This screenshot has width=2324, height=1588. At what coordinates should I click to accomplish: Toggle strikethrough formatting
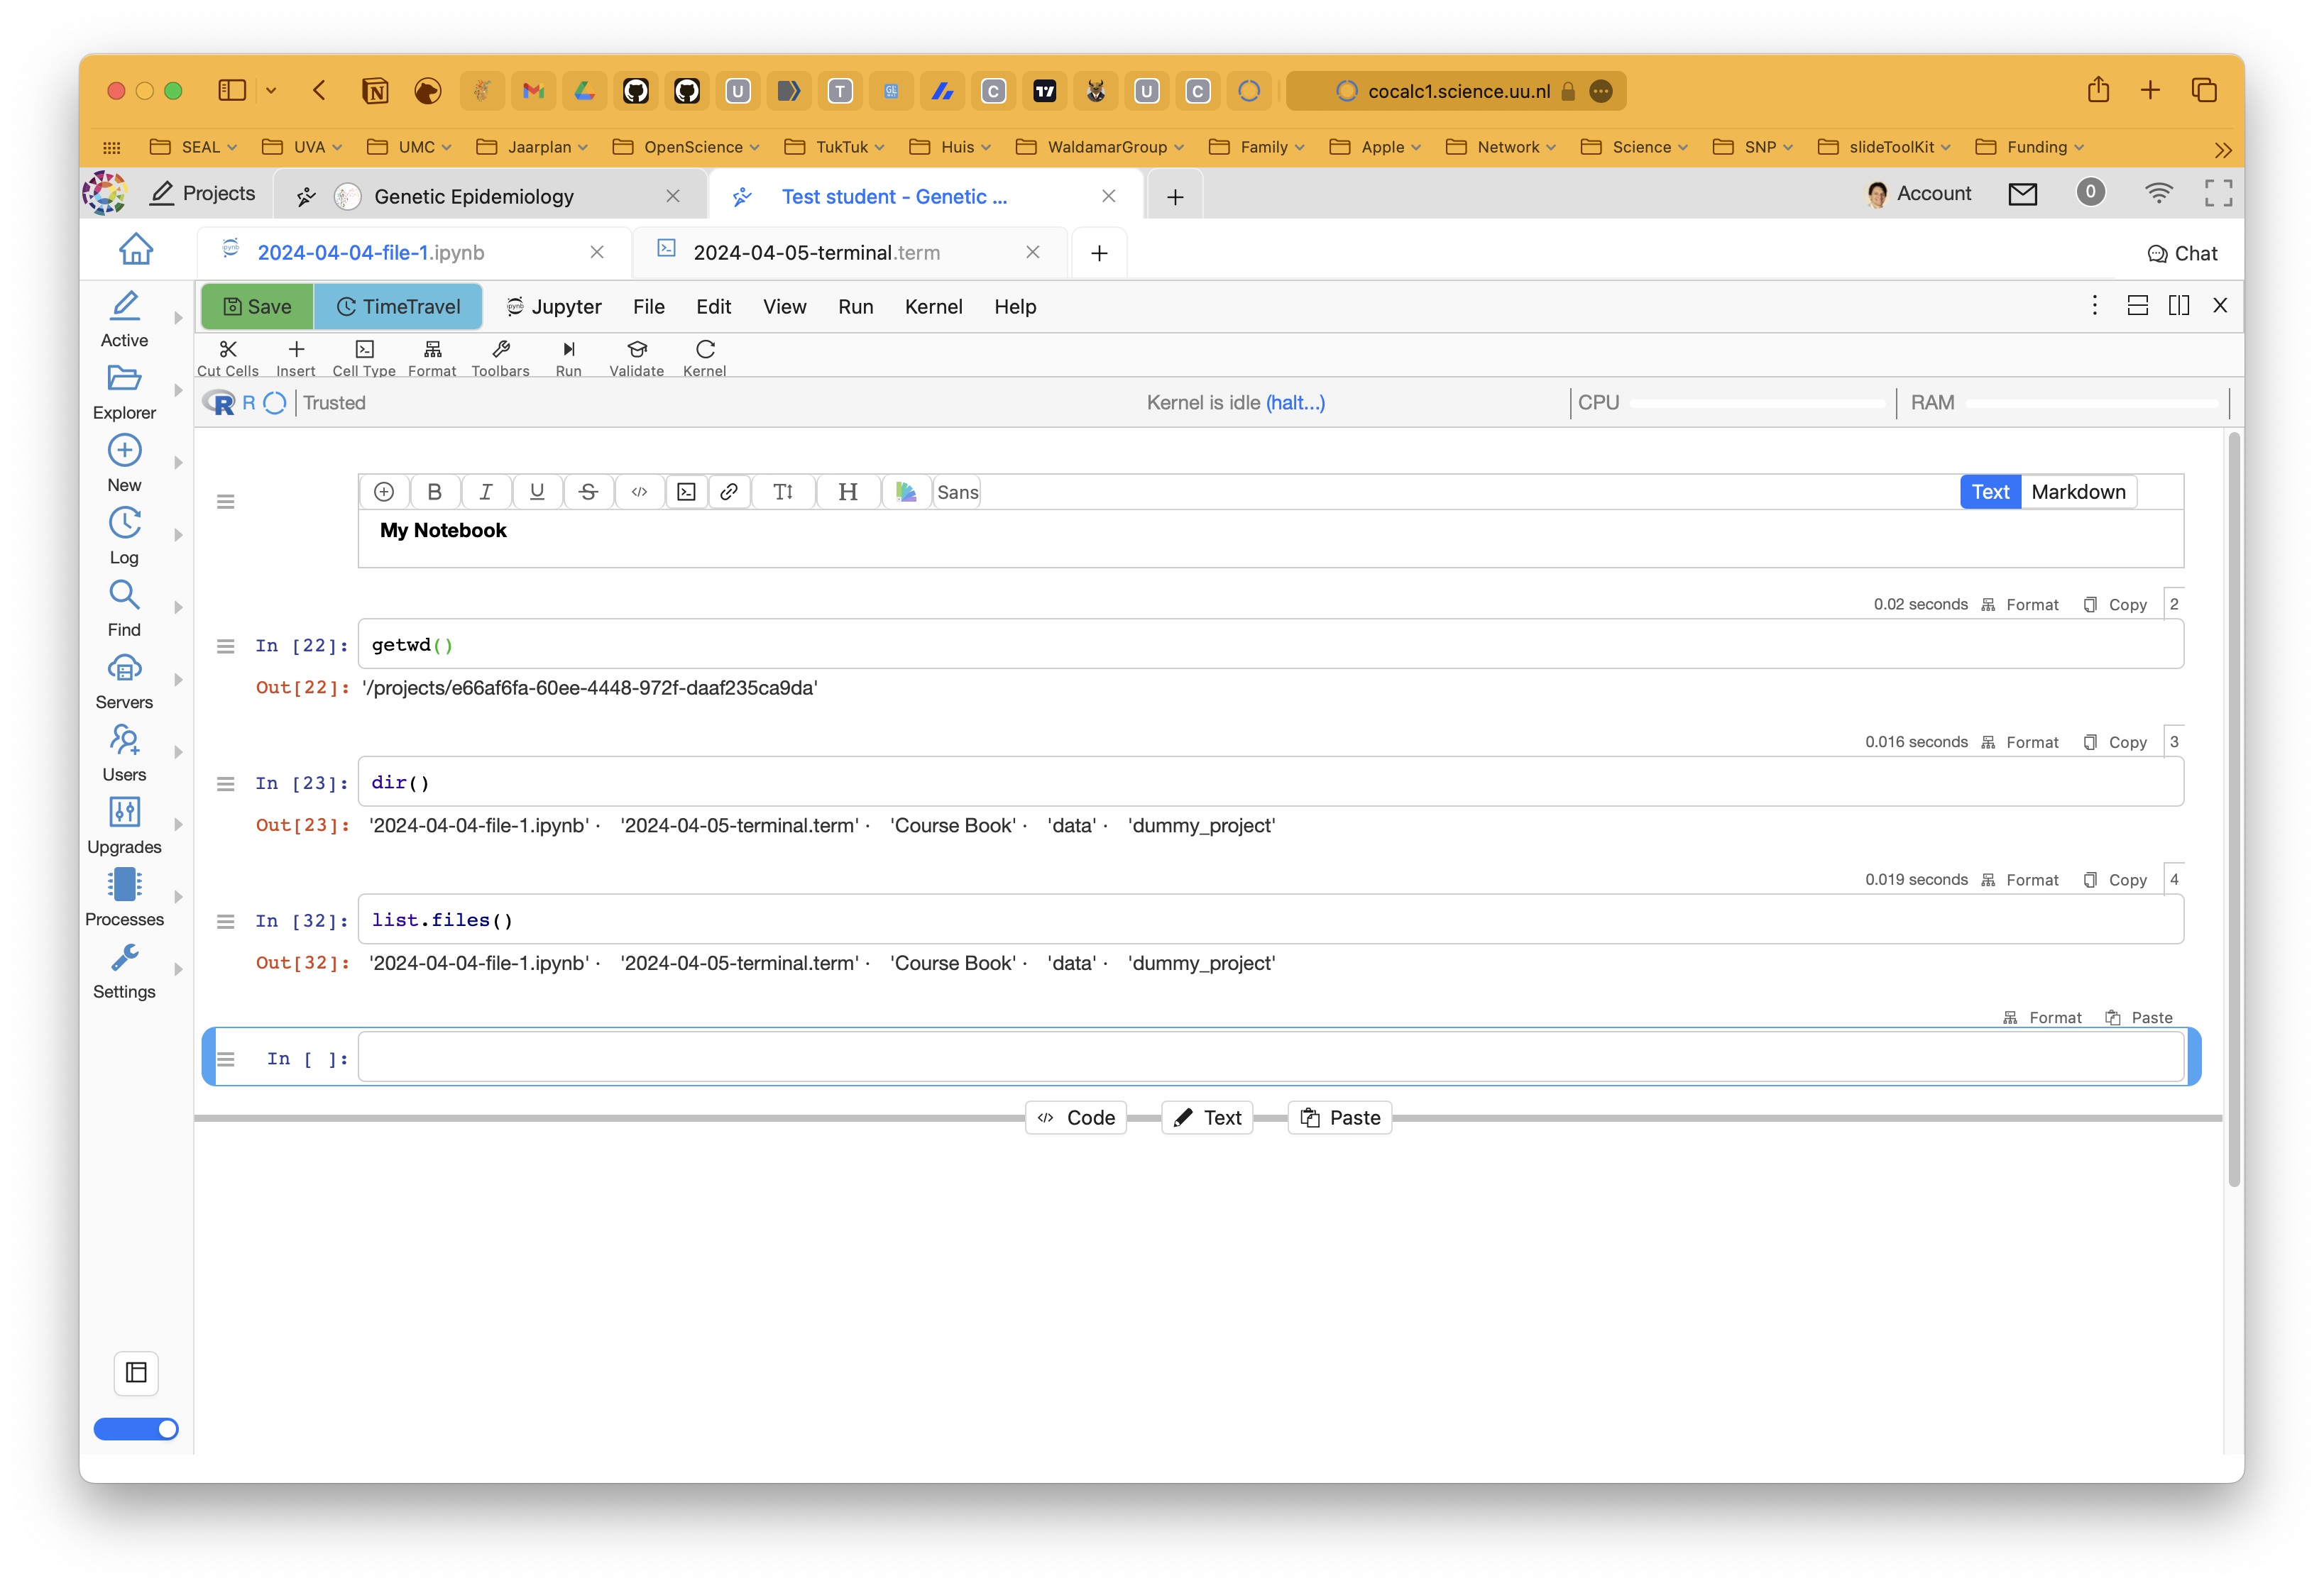click(x=588, y=492)
